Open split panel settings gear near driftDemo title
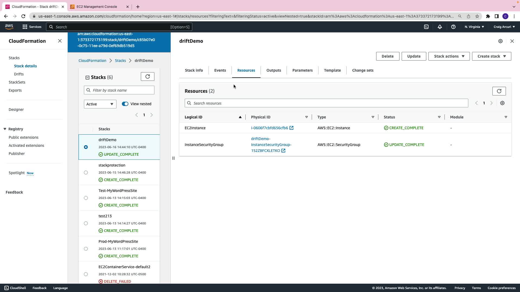Screen dimensions: 520x292 click(500, 41)
